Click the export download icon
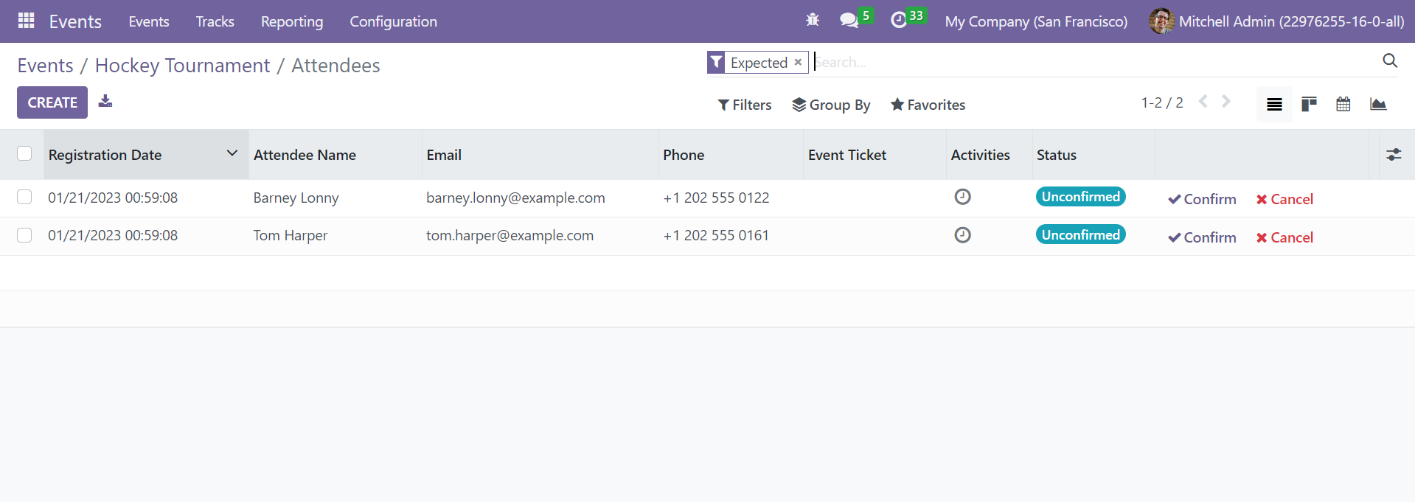This screenshot has width=1415, height=502. [105, 102]
